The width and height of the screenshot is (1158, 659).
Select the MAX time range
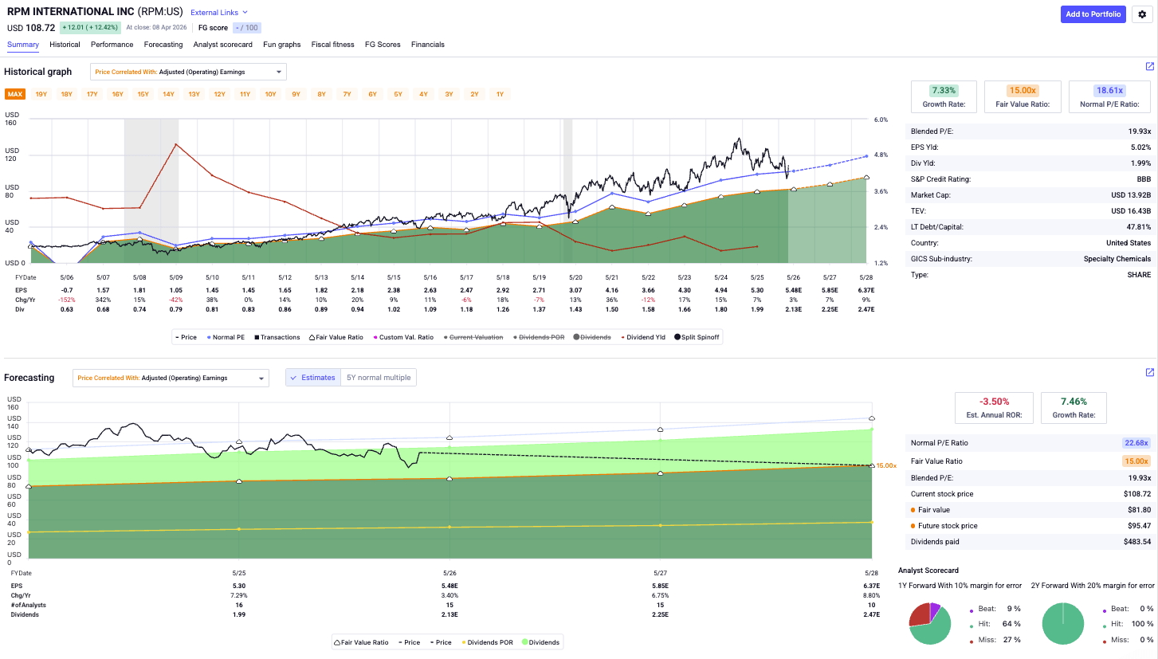pos(14,95)
